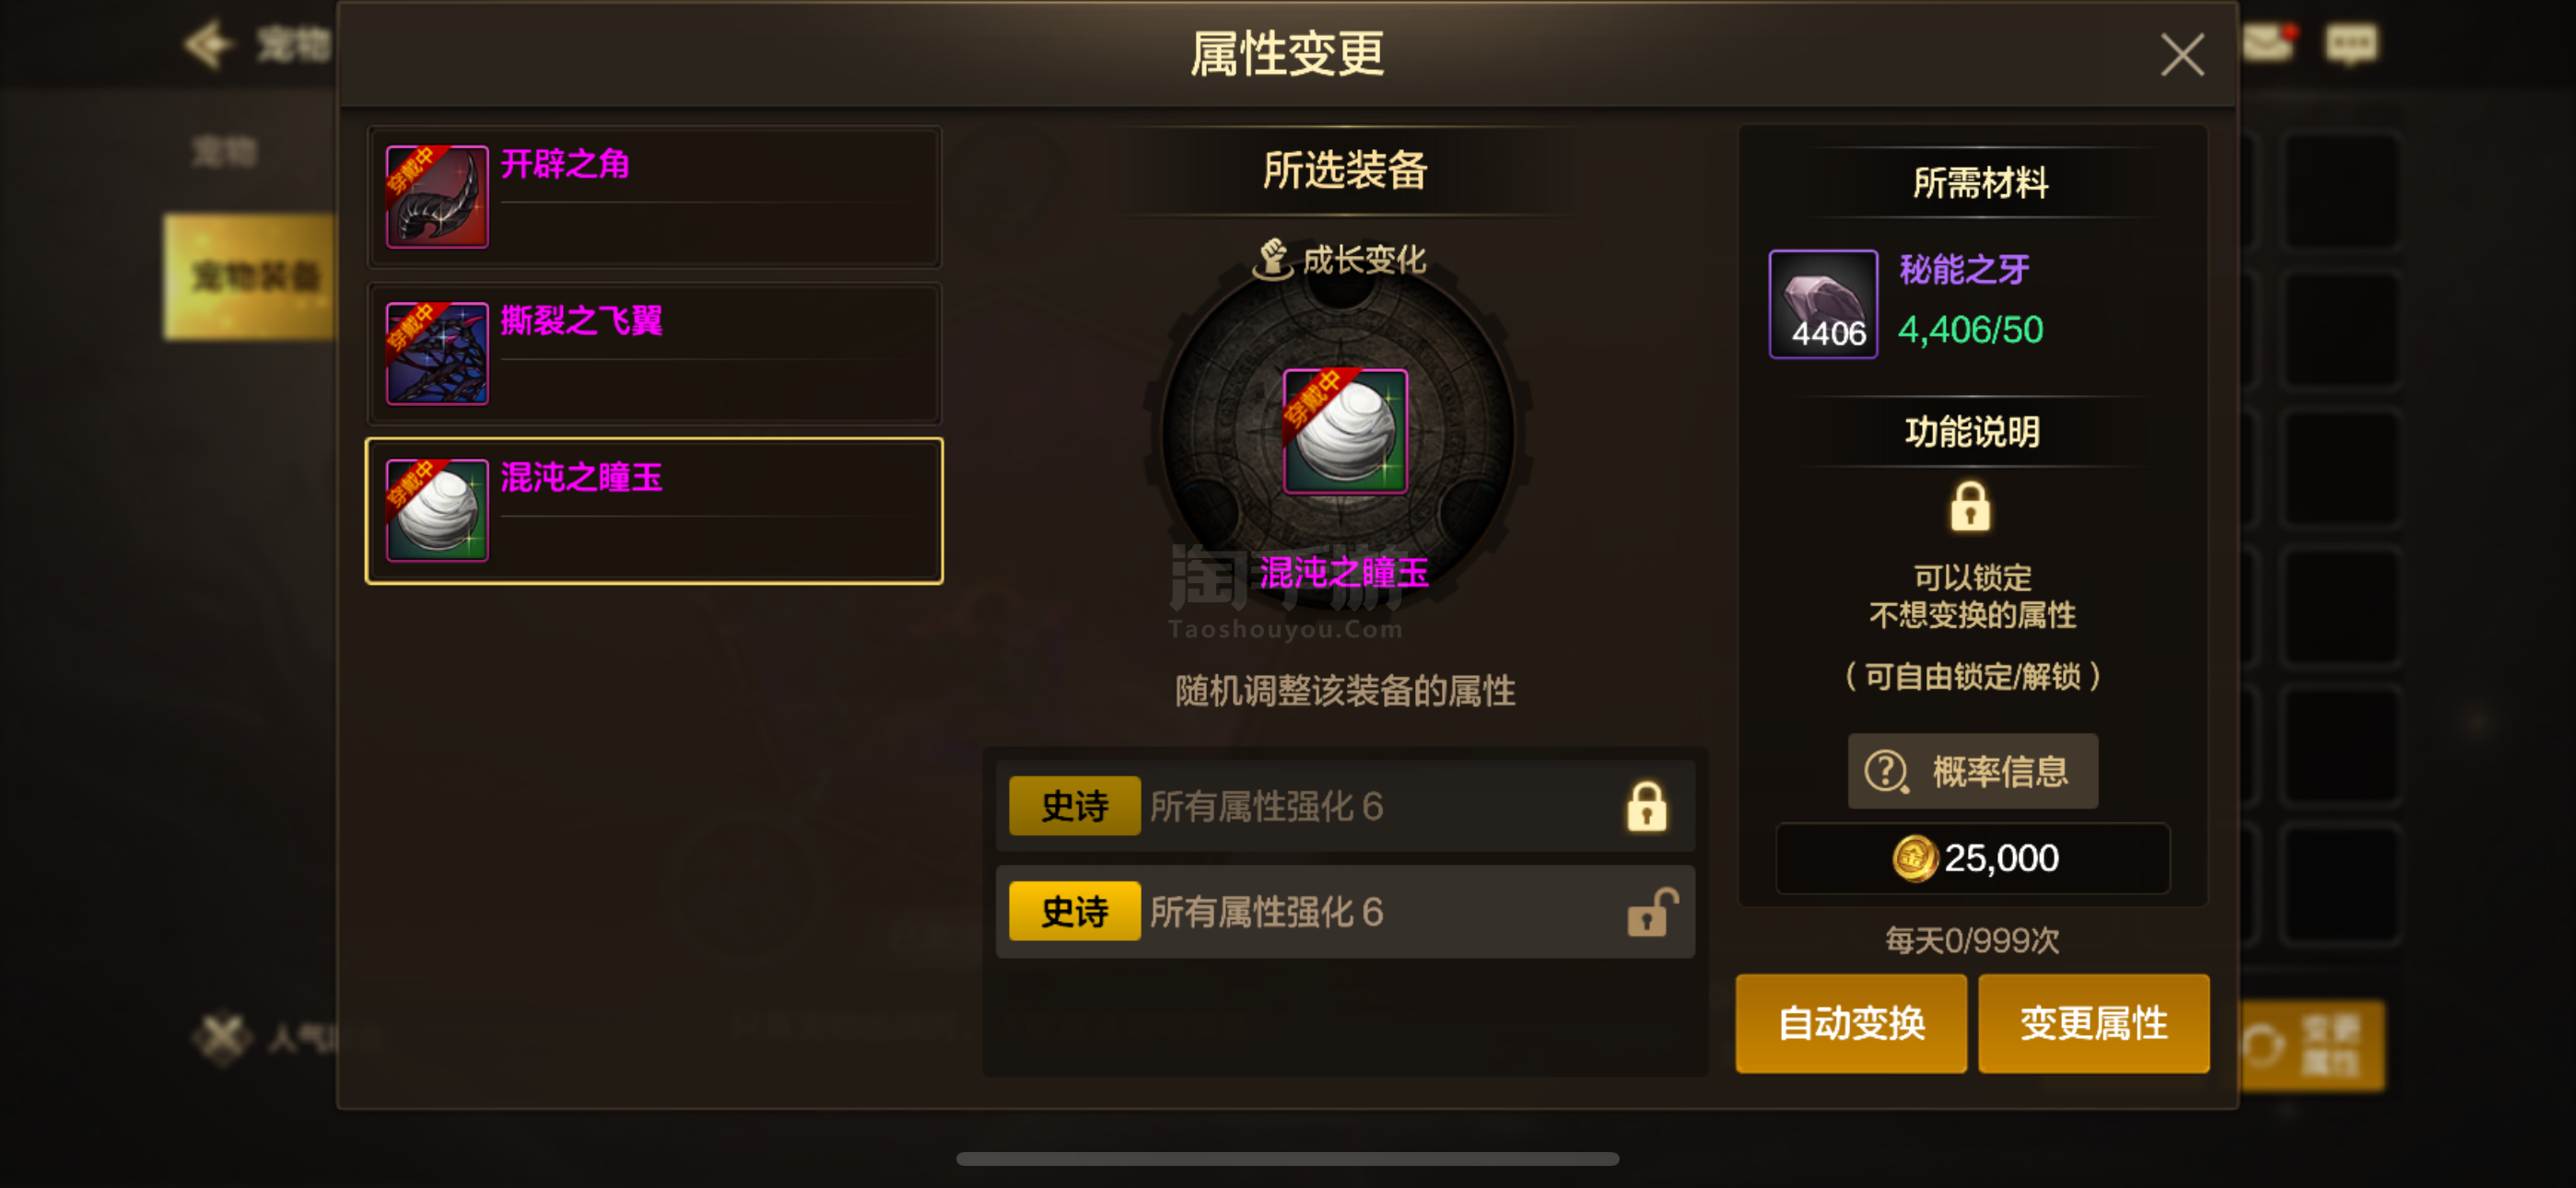Tap the 混沌之瞳玉 orb icon in list
The width and height of the screenshot is (2576, 1188).
437,511
